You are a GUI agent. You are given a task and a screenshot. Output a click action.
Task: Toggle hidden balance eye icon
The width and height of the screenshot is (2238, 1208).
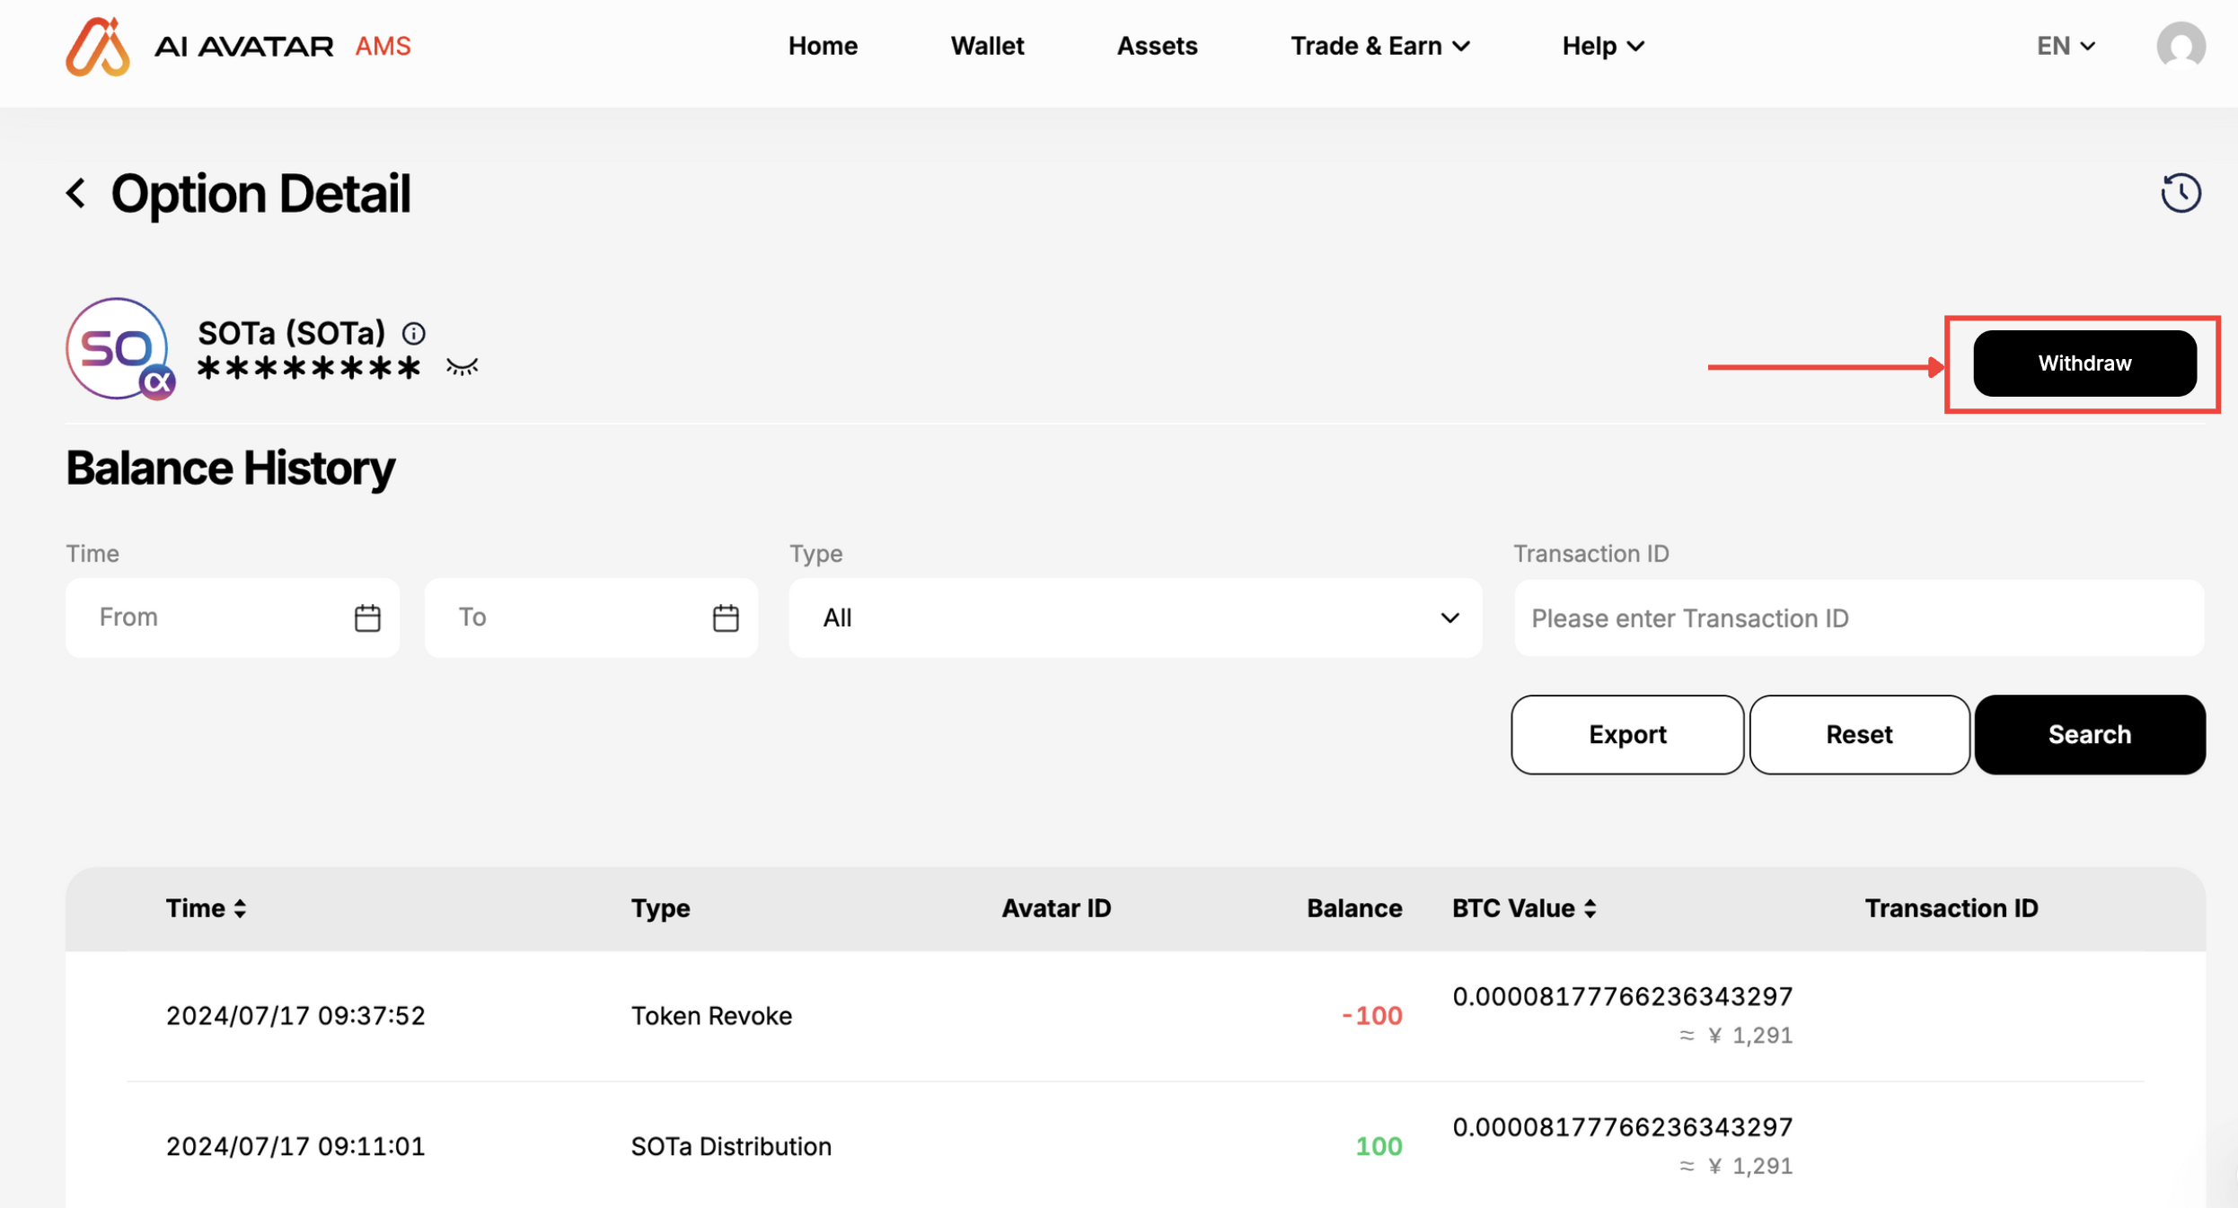pyautogui.click(x=463, y=367)
